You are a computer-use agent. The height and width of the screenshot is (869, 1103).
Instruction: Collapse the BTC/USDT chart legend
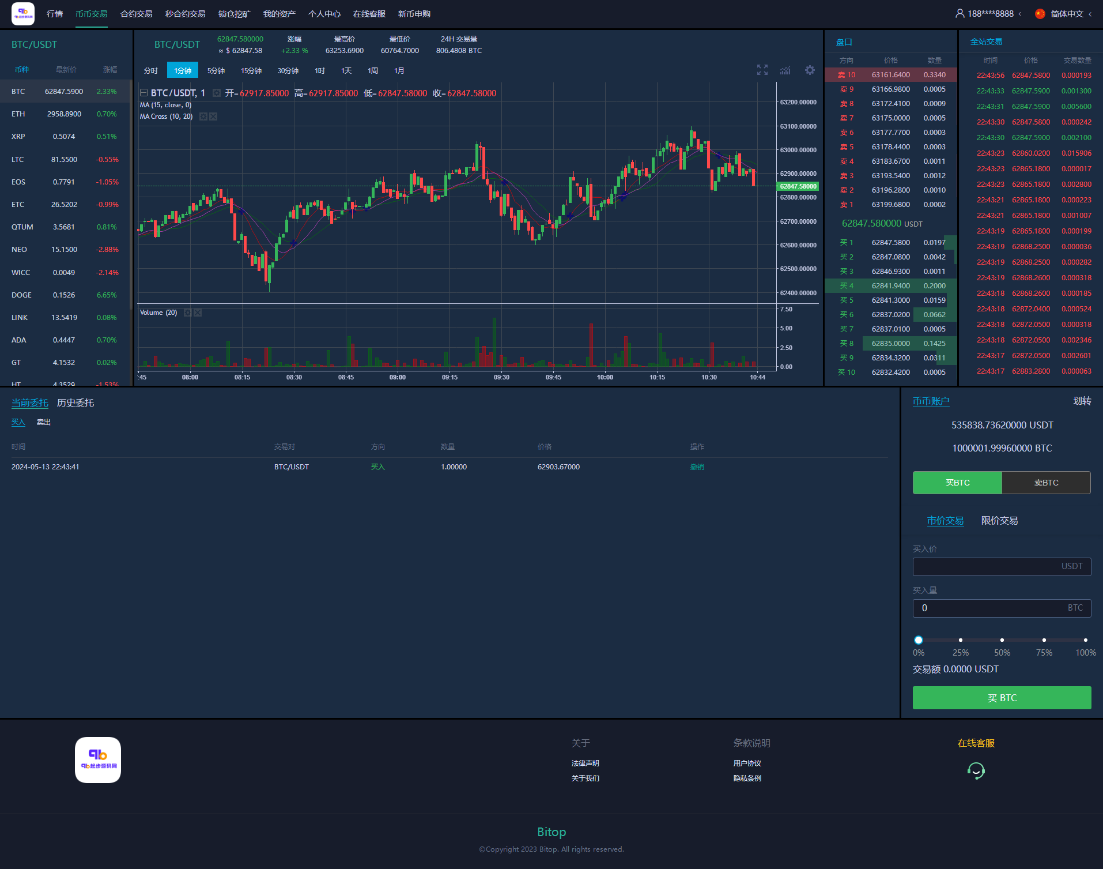point(144,93)
